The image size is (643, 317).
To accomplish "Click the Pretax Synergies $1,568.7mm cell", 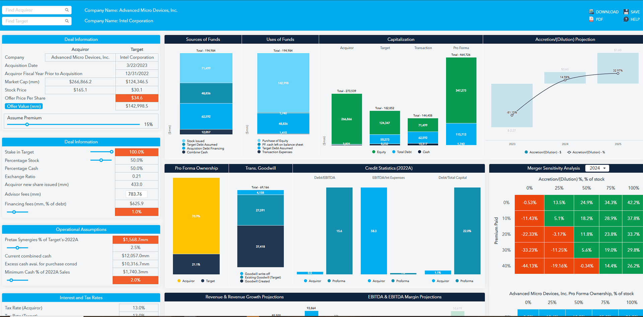I will (x=135, y=240).
